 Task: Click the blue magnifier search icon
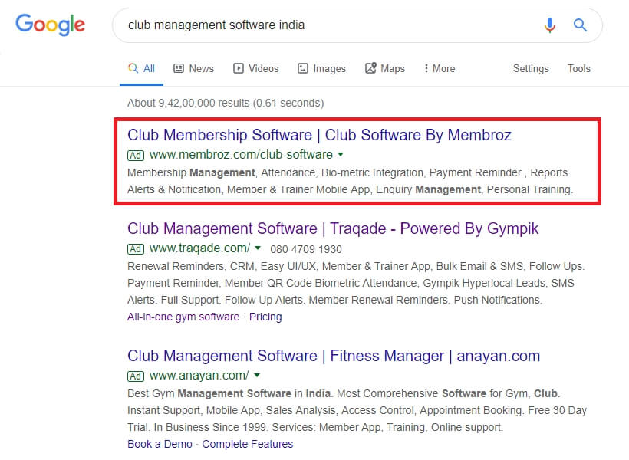point(580,25)
